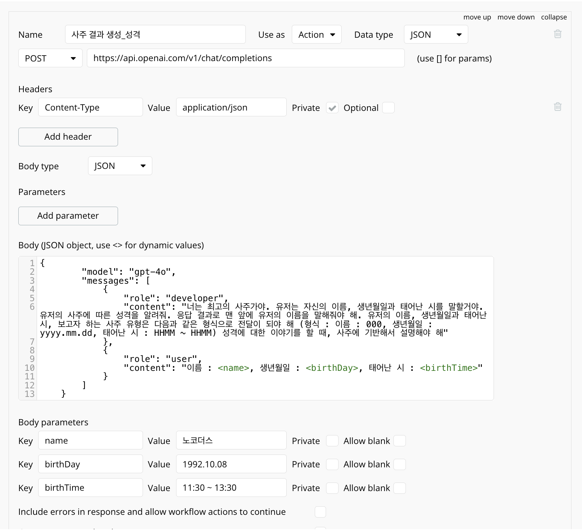Viewport: 582px width, 530px height.
Task: Click the birthDay value field 1992.10.08
Action: (x=231, y=464)
